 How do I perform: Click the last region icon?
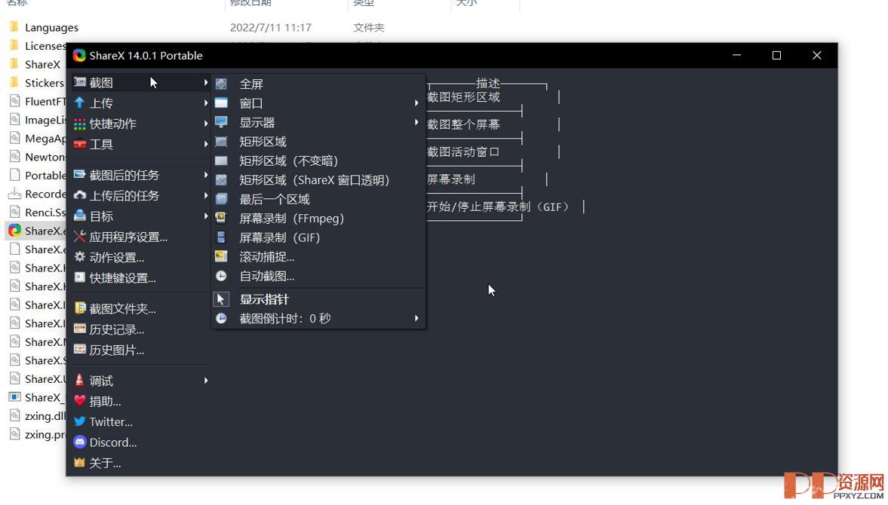(221, 199)
